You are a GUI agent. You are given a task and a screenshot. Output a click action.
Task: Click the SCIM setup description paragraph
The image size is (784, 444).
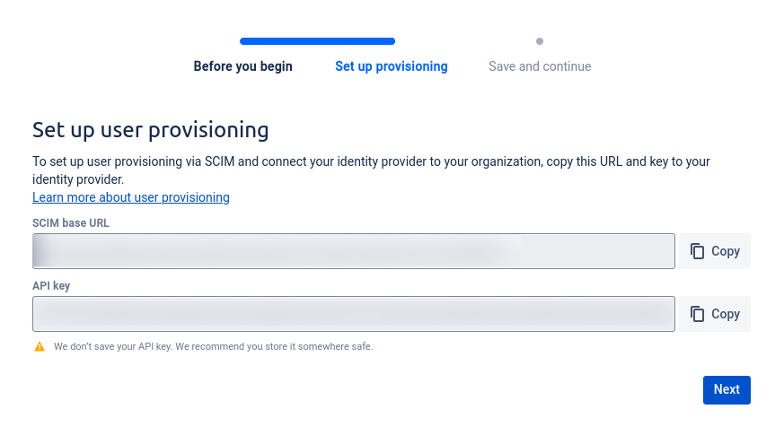[x=371, y=170]
